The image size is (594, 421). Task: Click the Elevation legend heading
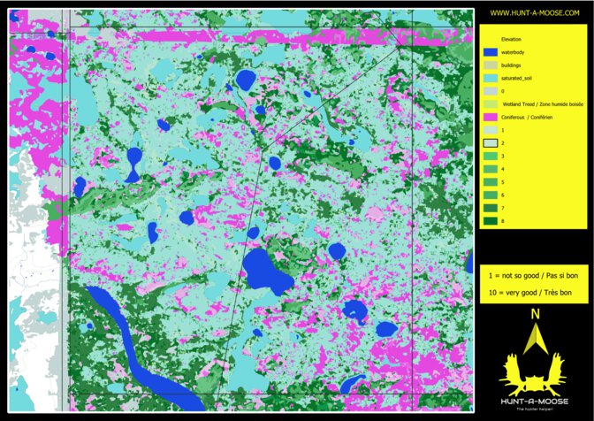(x=511, y=39)
